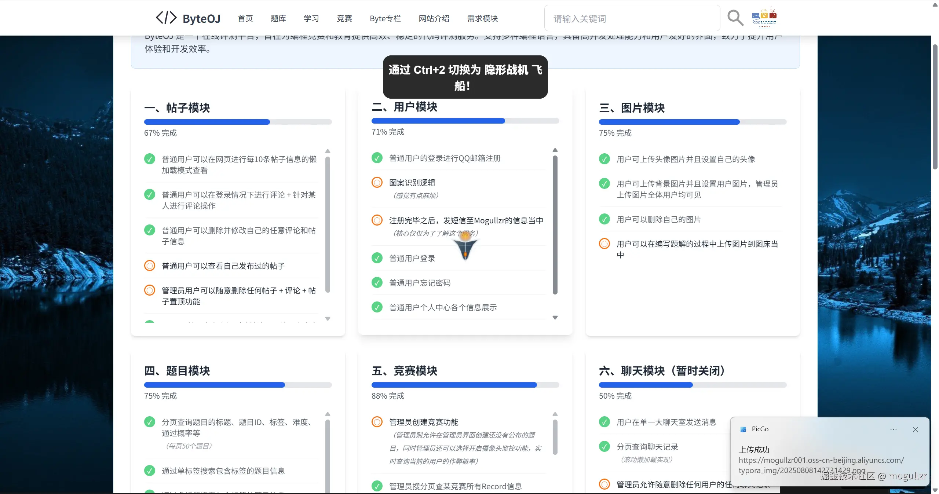The image size is (939, 494).
Task: Open the user avatar in header
Action: click(x=764, y=17)
